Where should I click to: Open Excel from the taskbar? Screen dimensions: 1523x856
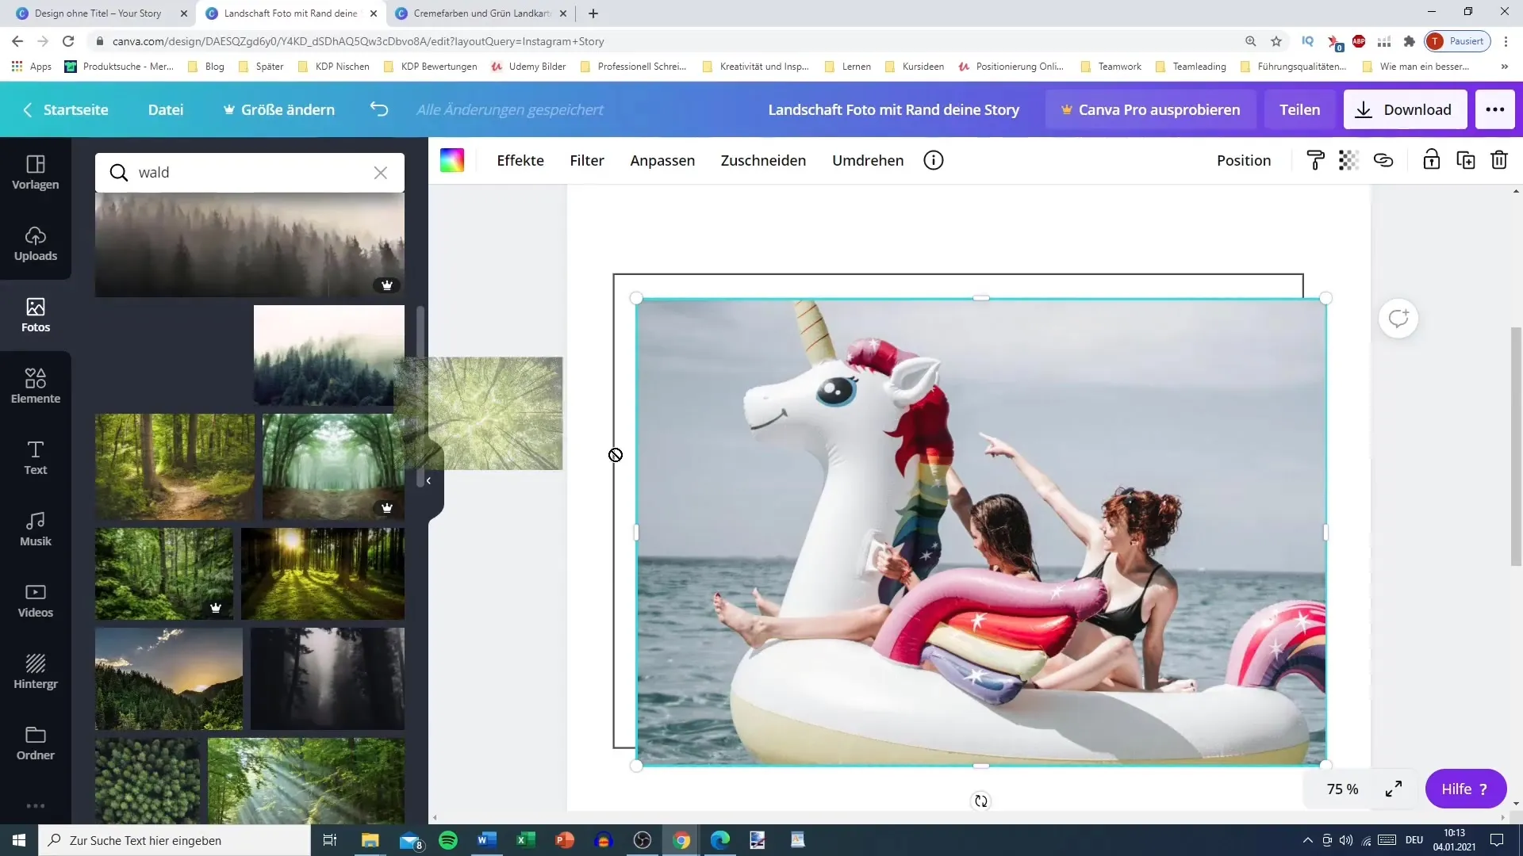[x=526, y=840]
